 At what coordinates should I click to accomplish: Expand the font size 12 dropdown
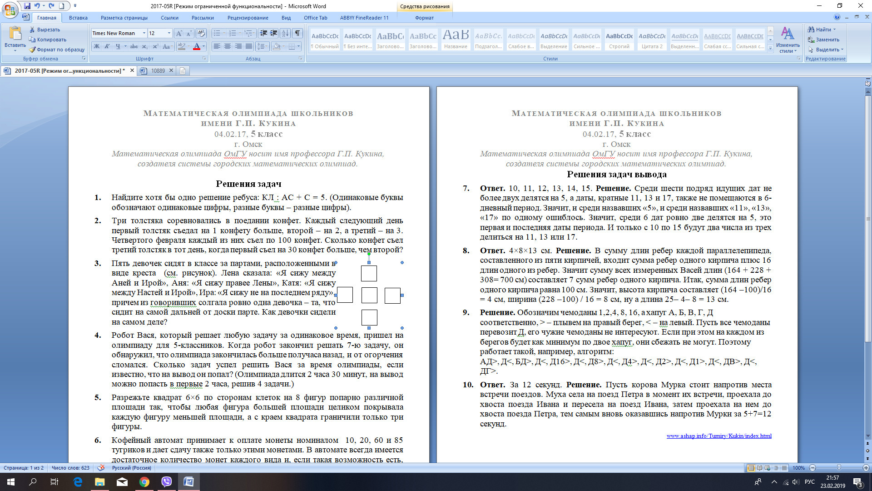click(x=169, y=33)
